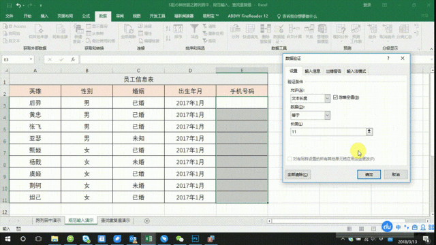Switch to the 输入信息 dialog tab

pyautogui.click(x=312, y=71)
